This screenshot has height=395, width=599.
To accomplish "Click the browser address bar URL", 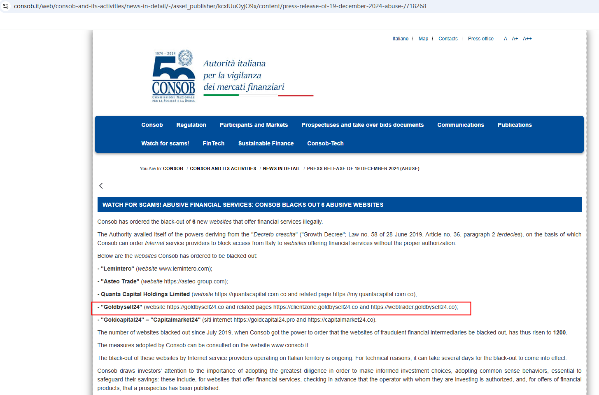I will pos(220,6).
